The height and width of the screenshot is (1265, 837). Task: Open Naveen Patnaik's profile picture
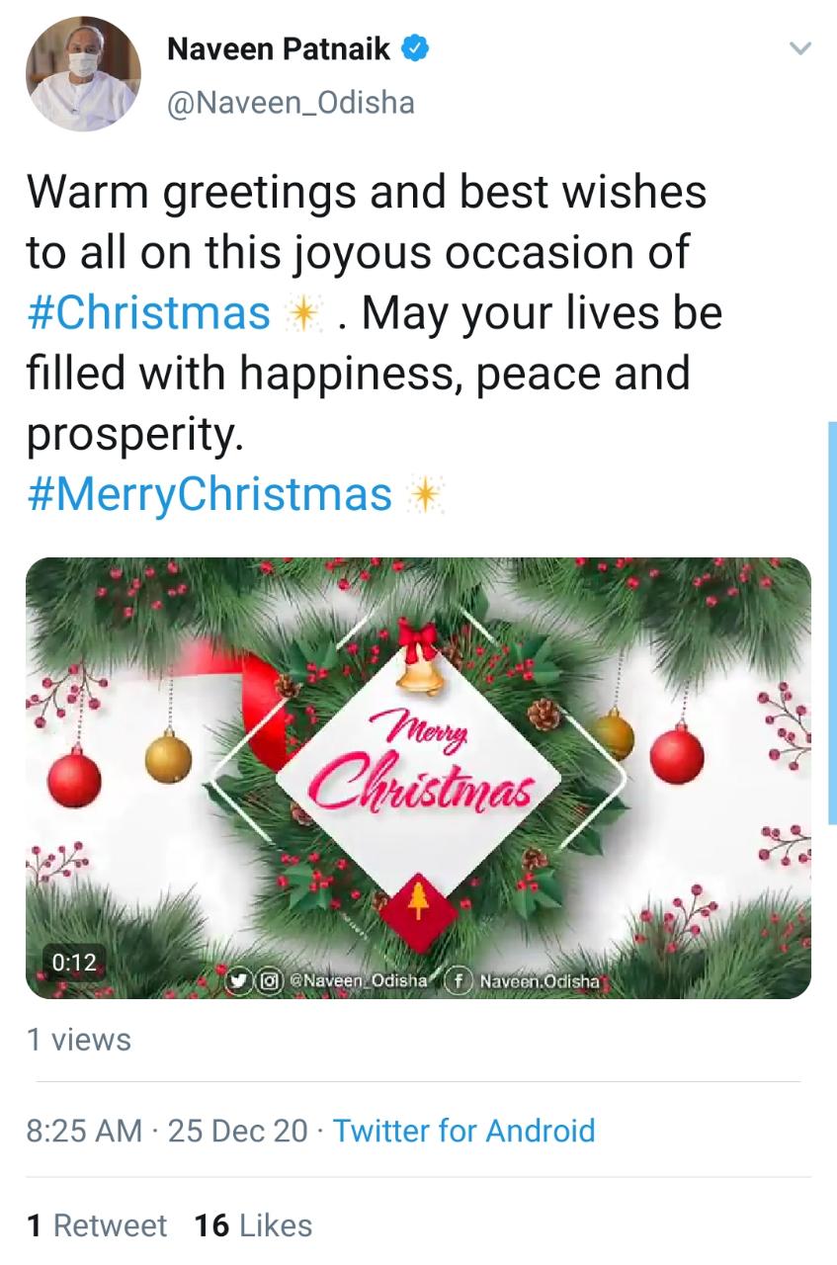coord(83,73)
